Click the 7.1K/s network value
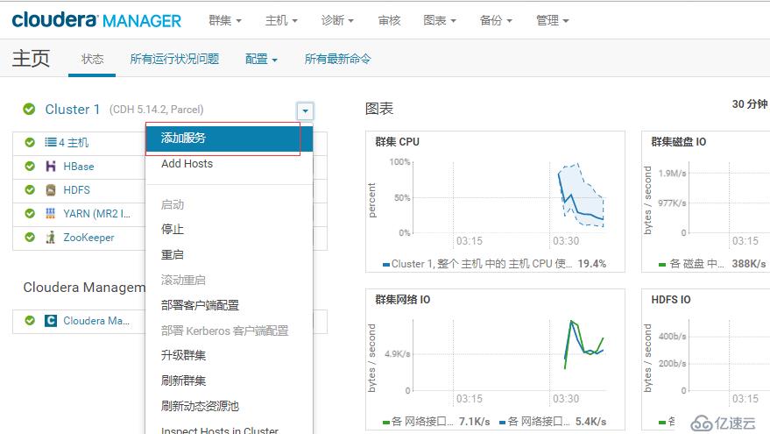Viewport: 770px width, 434px height. tap(475, 422)
